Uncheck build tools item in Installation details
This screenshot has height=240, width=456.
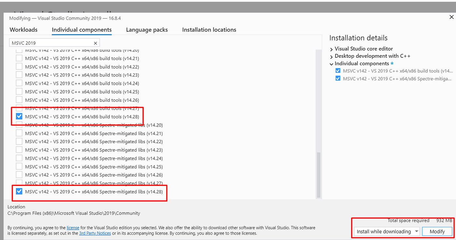click(x=338, y=71)
